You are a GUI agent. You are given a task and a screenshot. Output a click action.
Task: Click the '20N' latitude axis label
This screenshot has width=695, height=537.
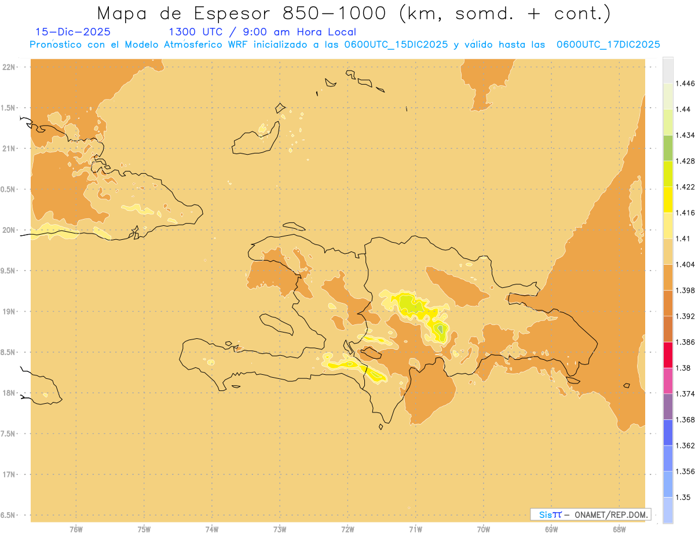click(x=9, y=230)
